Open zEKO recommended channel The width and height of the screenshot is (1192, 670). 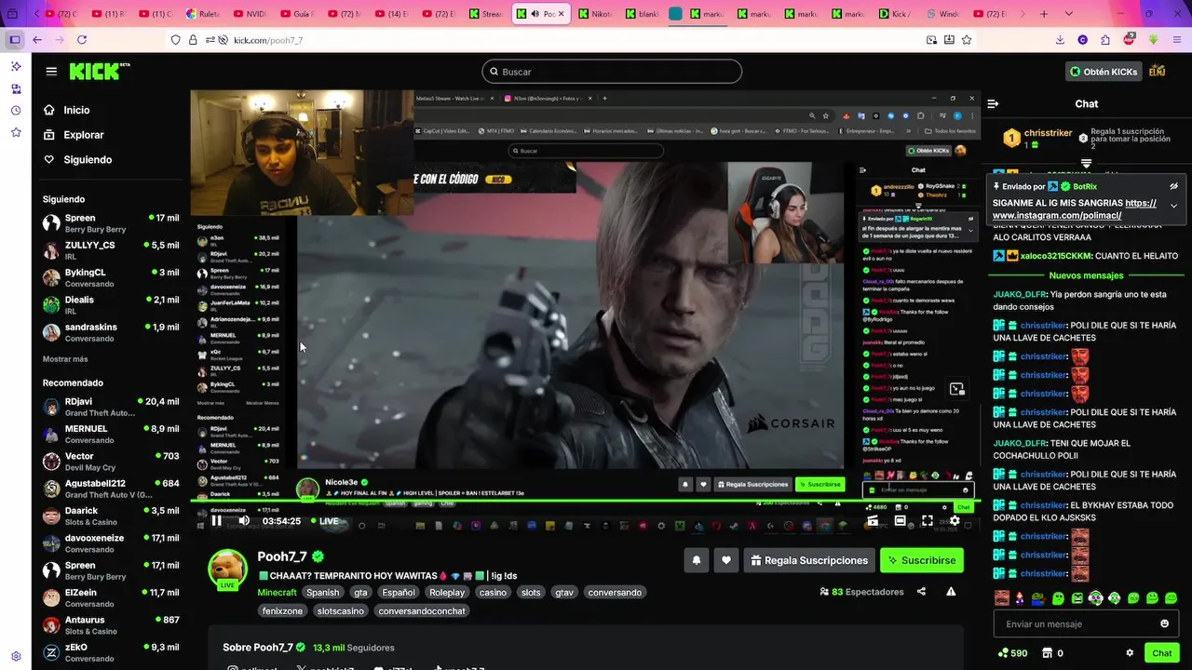110,652
